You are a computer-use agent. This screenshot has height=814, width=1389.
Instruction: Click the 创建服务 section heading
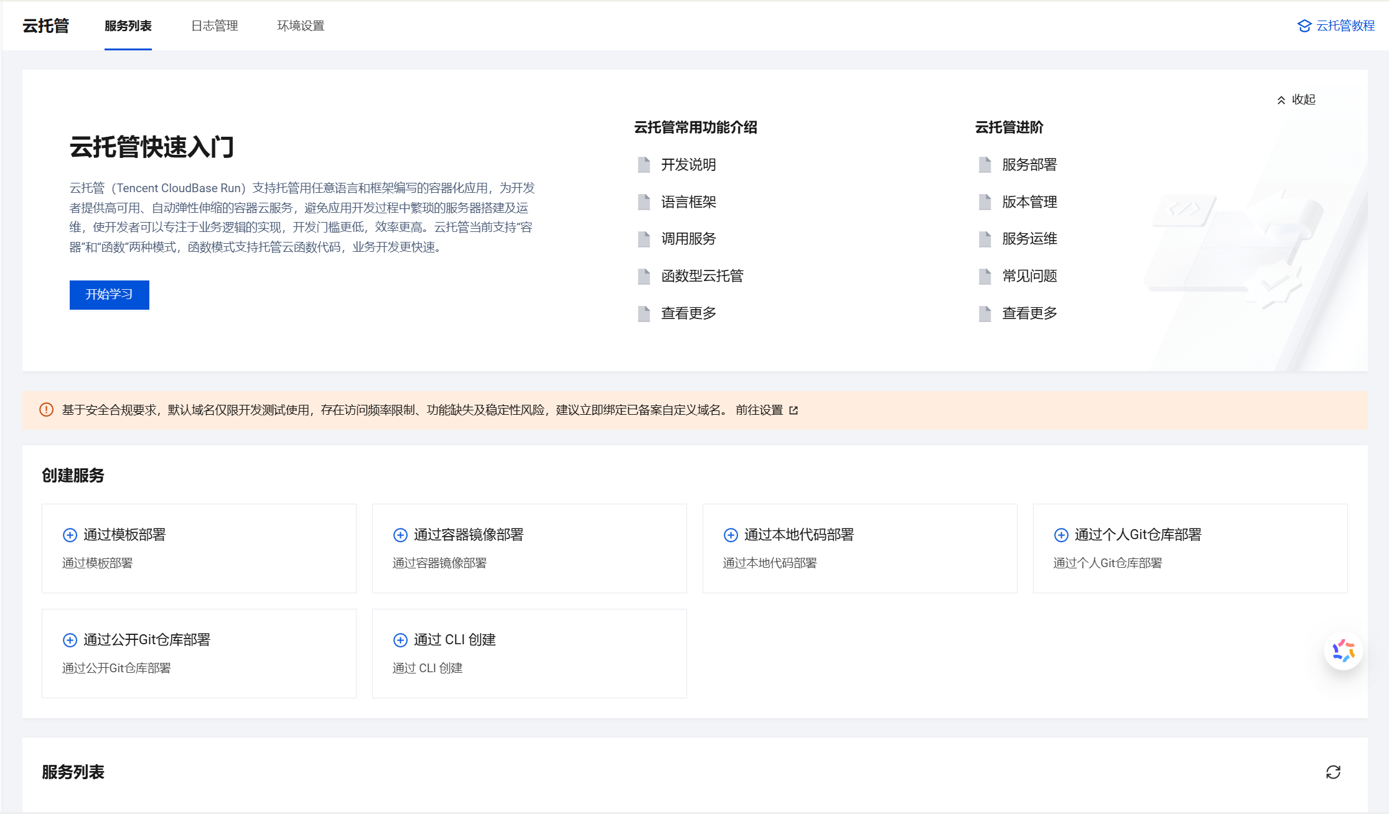[73, 476]
